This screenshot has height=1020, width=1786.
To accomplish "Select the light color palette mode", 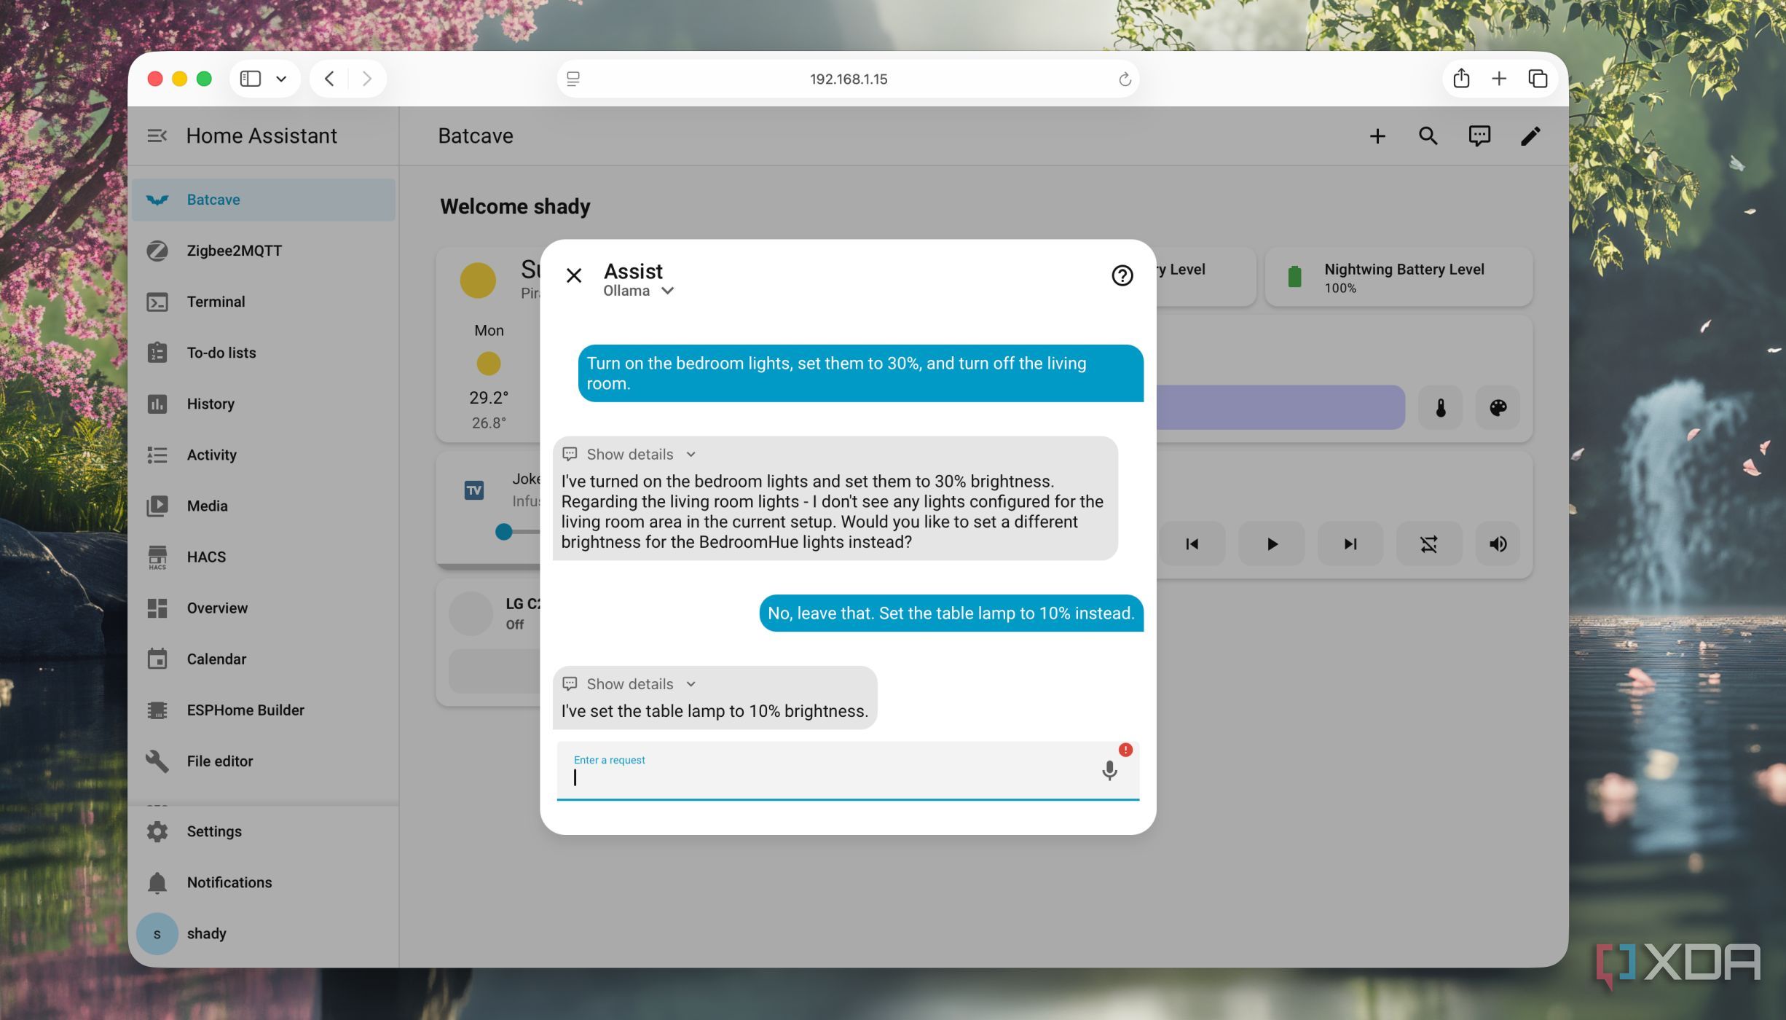I will click(x=1498, y=407).
